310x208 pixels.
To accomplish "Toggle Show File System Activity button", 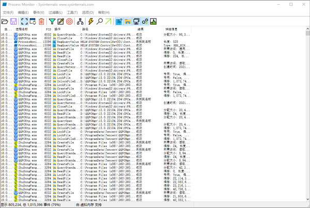I will [x=128, y=21].
